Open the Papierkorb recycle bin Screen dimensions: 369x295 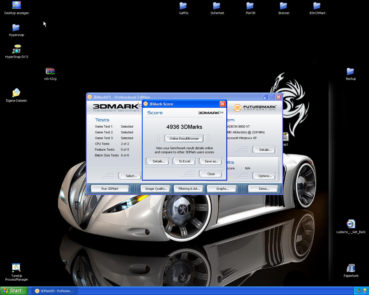pos(351,268)
